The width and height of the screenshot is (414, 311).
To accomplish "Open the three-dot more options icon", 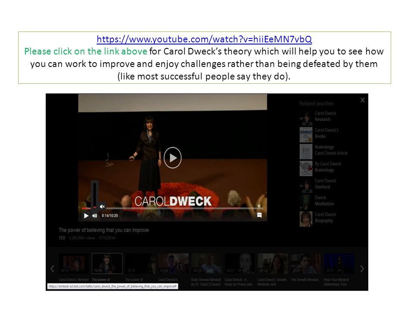I will point(259,215).
